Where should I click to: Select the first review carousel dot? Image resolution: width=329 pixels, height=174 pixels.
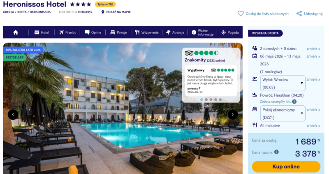coord(202,100)
